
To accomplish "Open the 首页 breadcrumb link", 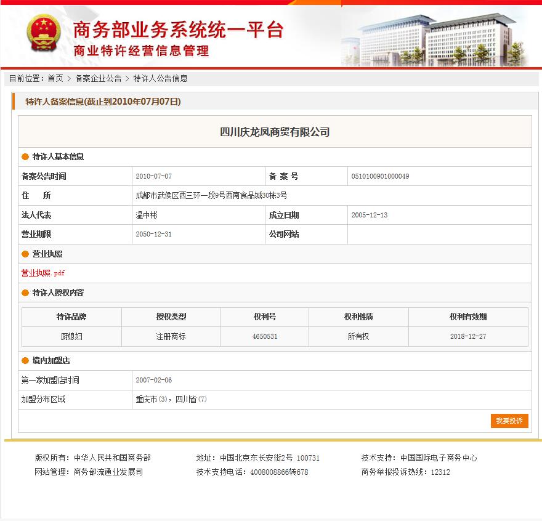I will point(55,78).
